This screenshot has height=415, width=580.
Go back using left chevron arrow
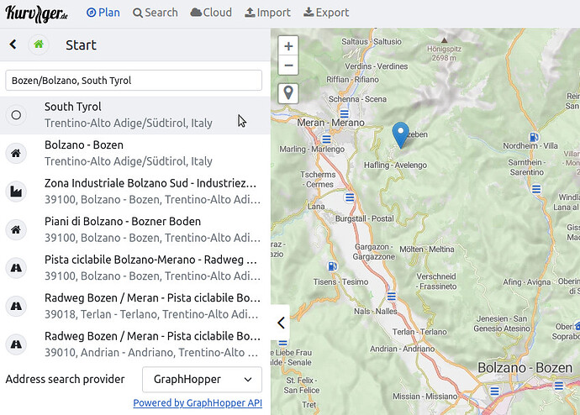pos(13,45)
